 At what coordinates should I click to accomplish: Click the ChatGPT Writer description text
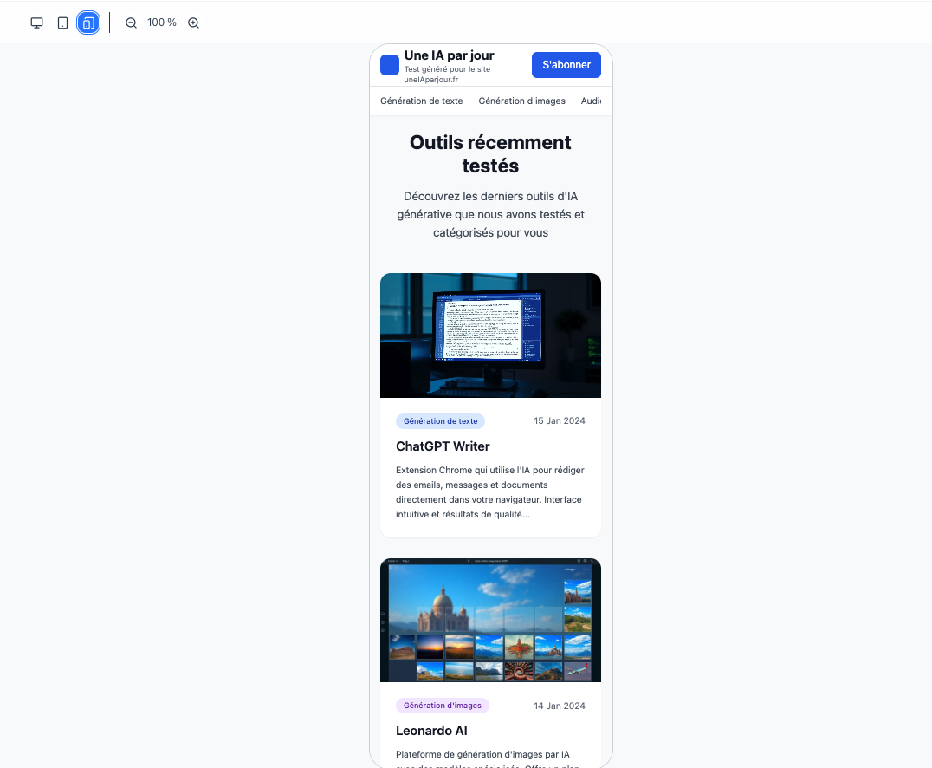point(490,492)
